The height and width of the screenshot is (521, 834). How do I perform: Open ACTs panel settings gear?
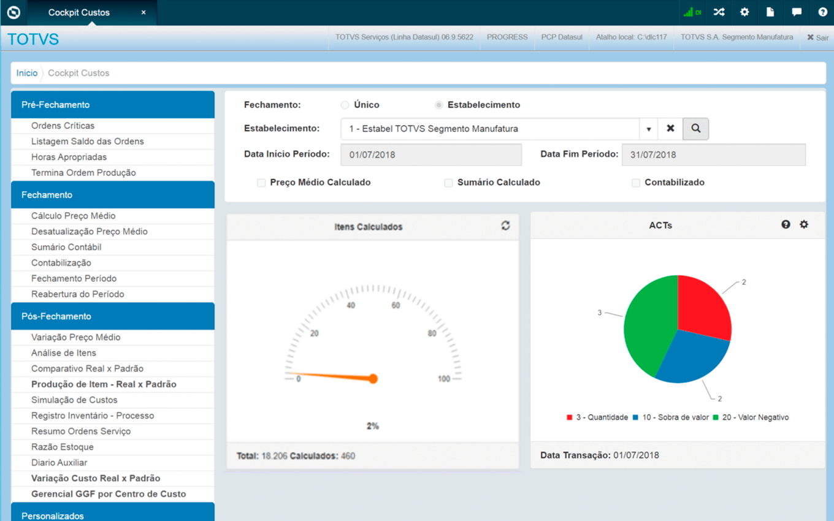(804, 224)
